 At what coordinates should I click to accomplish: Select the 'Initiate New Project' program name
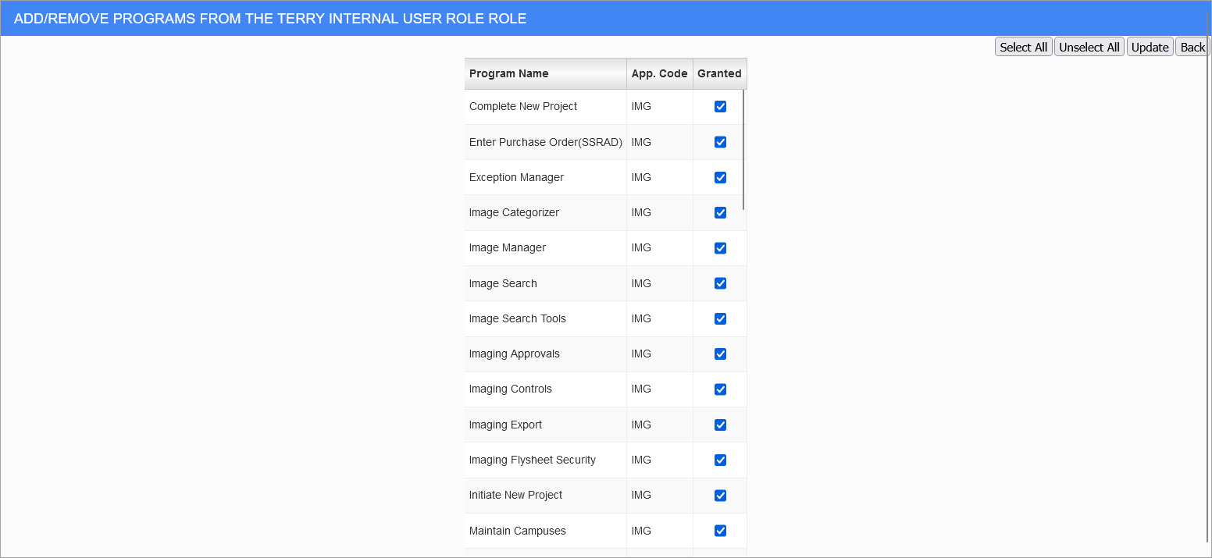click(516, 495)
